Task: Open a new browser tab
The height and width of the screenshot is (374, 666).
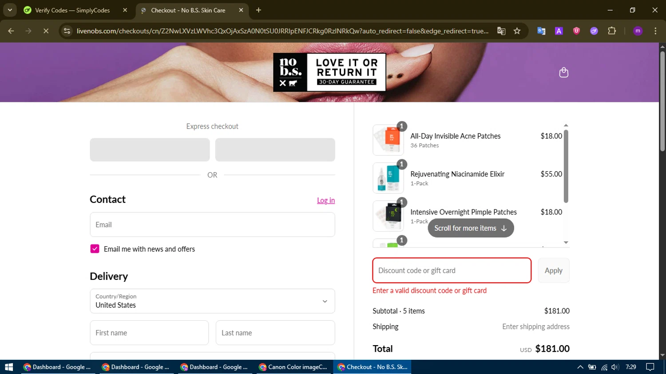Action: click(258, 10)
